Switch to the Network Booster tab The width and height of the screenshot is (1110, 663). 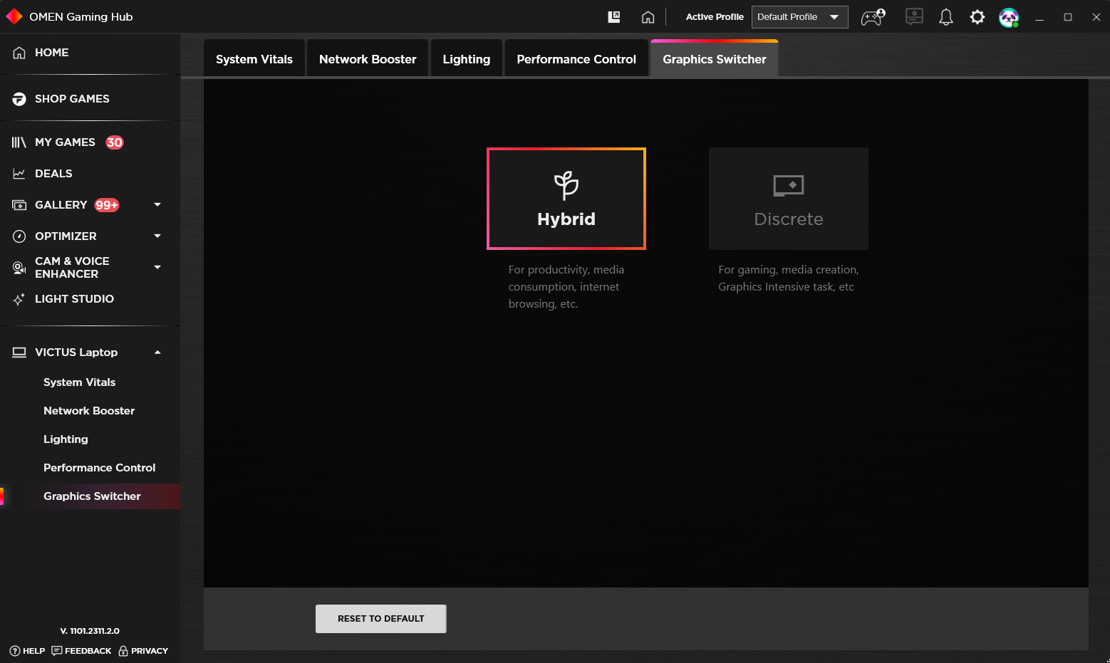pos(368,59)
